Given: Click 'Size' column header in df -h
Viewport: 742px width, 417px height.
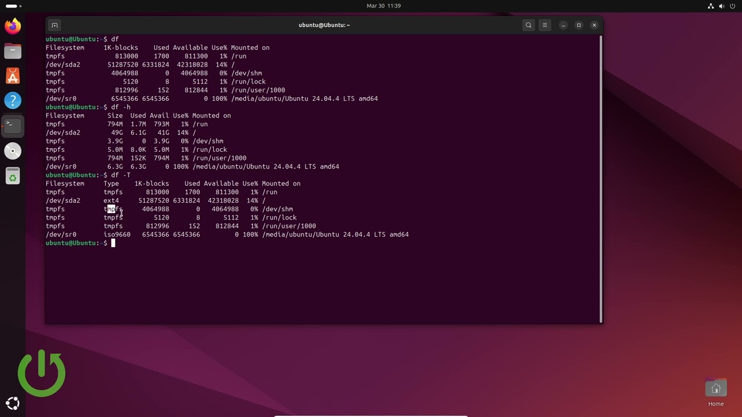Looking at the screenshot, I should click(x=115, y=116).
